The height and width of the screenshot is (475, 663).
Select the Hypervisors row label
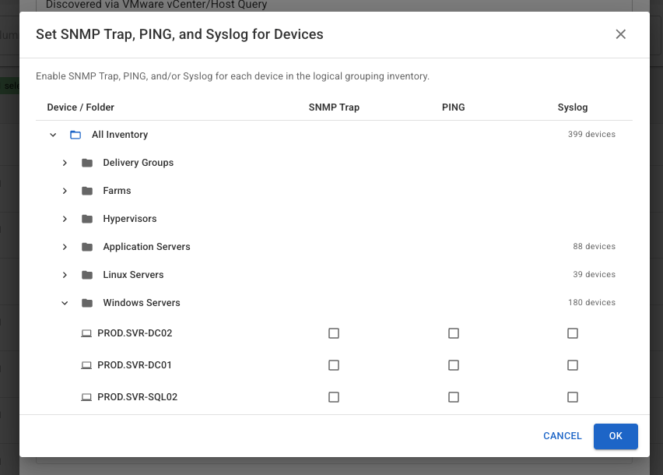130,219
